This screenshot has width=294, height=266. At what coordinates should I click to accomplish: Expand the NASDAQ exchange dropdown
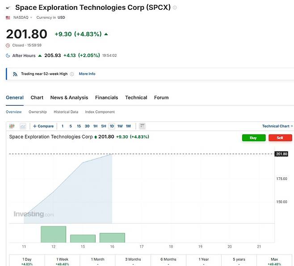(31, 17)
